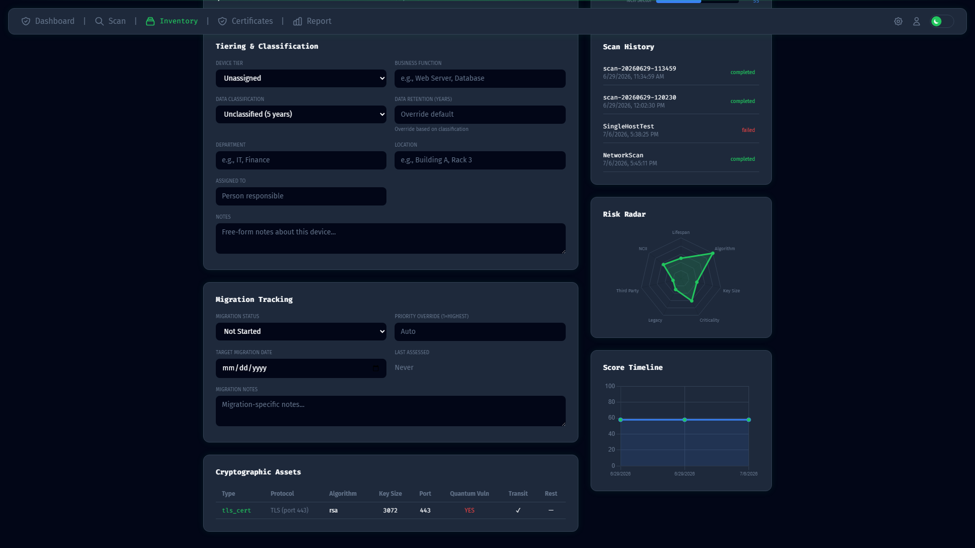Open the user profile icon
The width and height of the screenshot is (975, 548).
[x=917, y=21]
